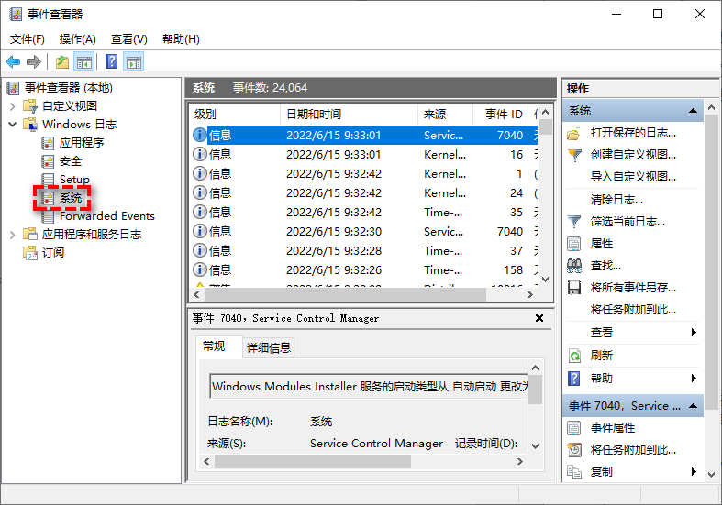Image resolution: width=722 pixels, height=505 pixels.
Task: Click 打开保存的日志... action
Action: point(633,133)
